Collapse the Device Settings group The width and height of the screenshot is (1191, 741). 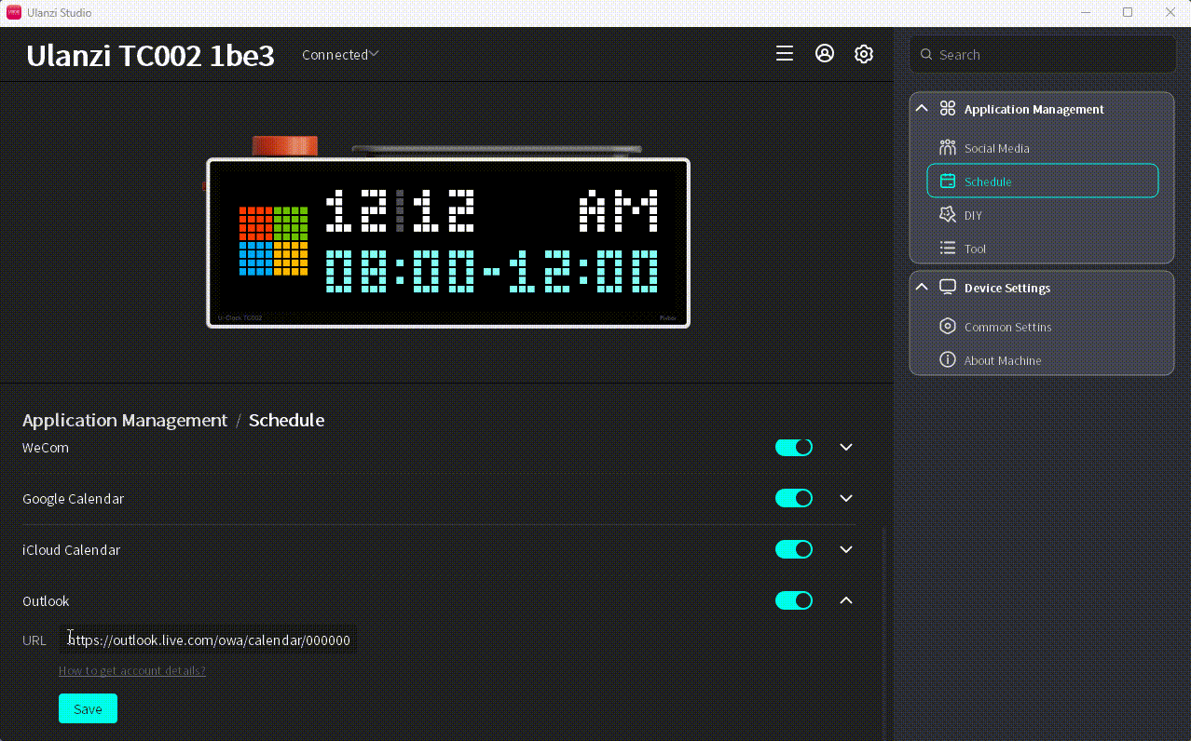[922, 288]
